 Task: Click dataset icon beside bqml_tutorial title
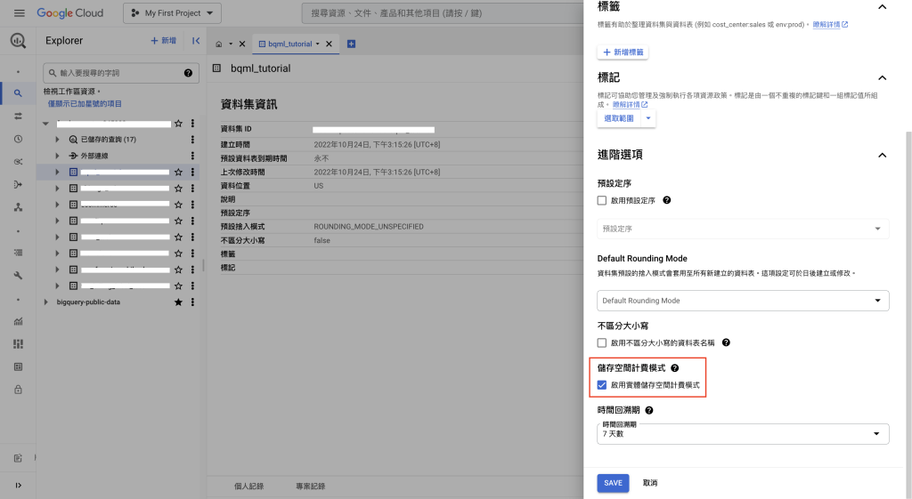pyautogui.click(x=217, y=68)
